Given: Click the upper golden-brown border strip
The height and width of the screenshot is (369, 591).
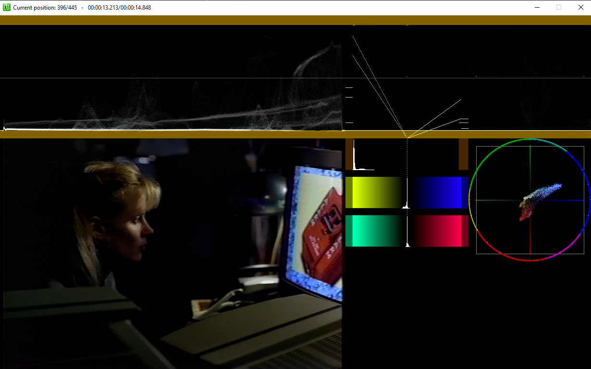Looking at the screenshot, I should pyautogui.click(x=295, y=20).
